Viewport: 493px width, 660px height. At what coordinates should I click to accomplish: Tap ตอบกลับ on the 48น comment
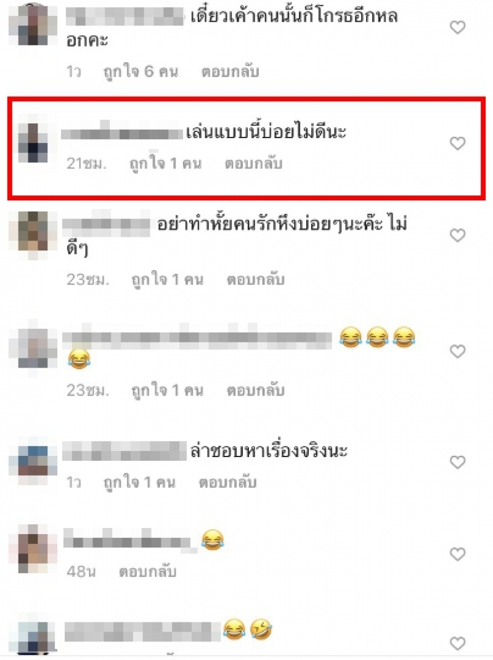pos(147,572)
